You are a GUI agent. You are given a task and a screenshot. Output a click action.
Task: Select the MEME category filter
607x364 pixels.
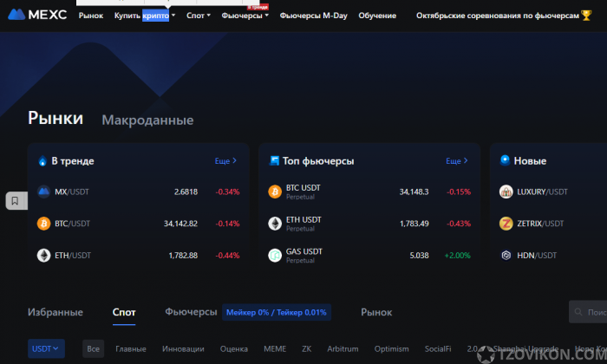click(x=275, y=349)
